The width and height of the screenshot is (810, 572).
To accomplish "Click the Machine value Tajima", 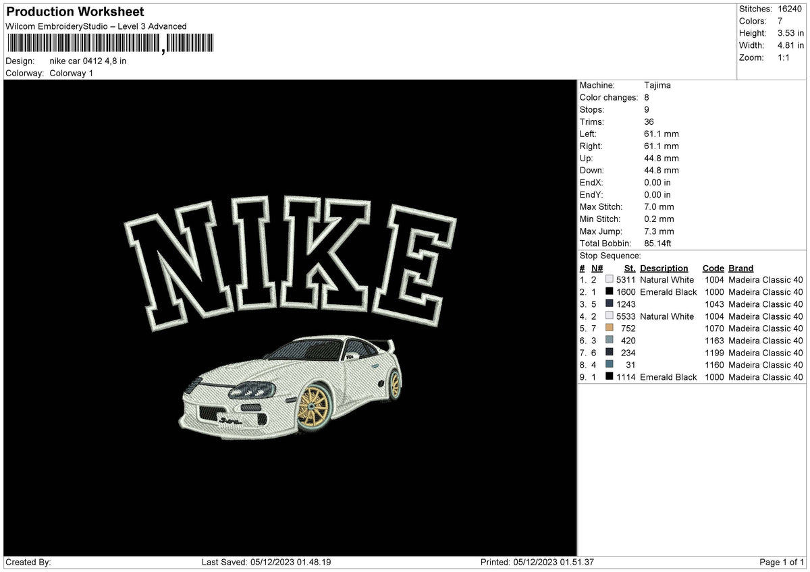I will coord(657,86).
